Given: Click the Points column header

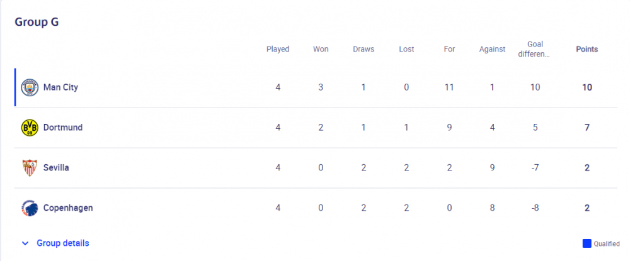Looking at the screenshot, I should click(587, 49).
